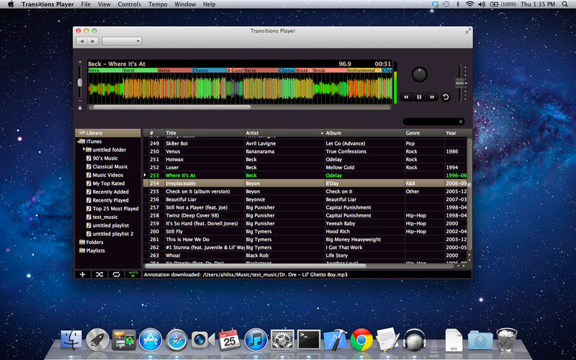
Task: Go forward with the right arrow toolbar button
Action: (x=93, y=41)
